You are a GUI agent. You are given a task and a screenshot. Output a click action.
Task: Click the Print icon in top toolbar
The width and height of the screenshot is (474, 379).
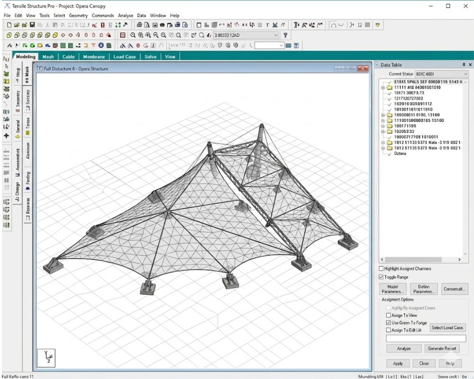(x=139, y=25)
